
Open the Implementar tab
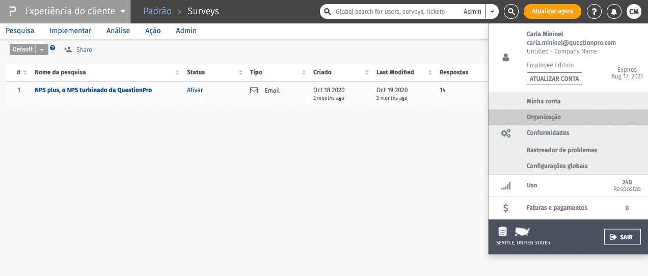(x=70, y=31)
